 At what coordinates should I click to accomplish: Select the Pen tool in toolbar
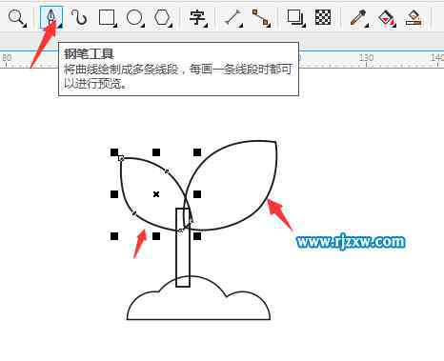(51, 17)
